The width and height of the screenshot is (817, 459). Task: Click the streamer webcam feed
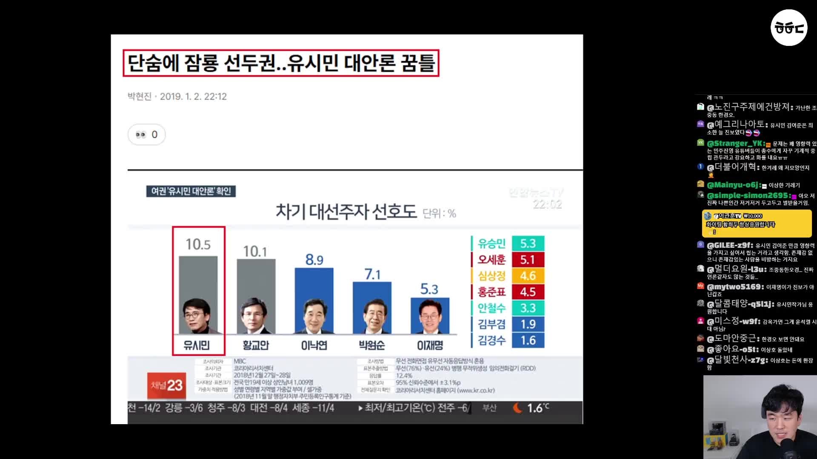(x=760, y=417)
